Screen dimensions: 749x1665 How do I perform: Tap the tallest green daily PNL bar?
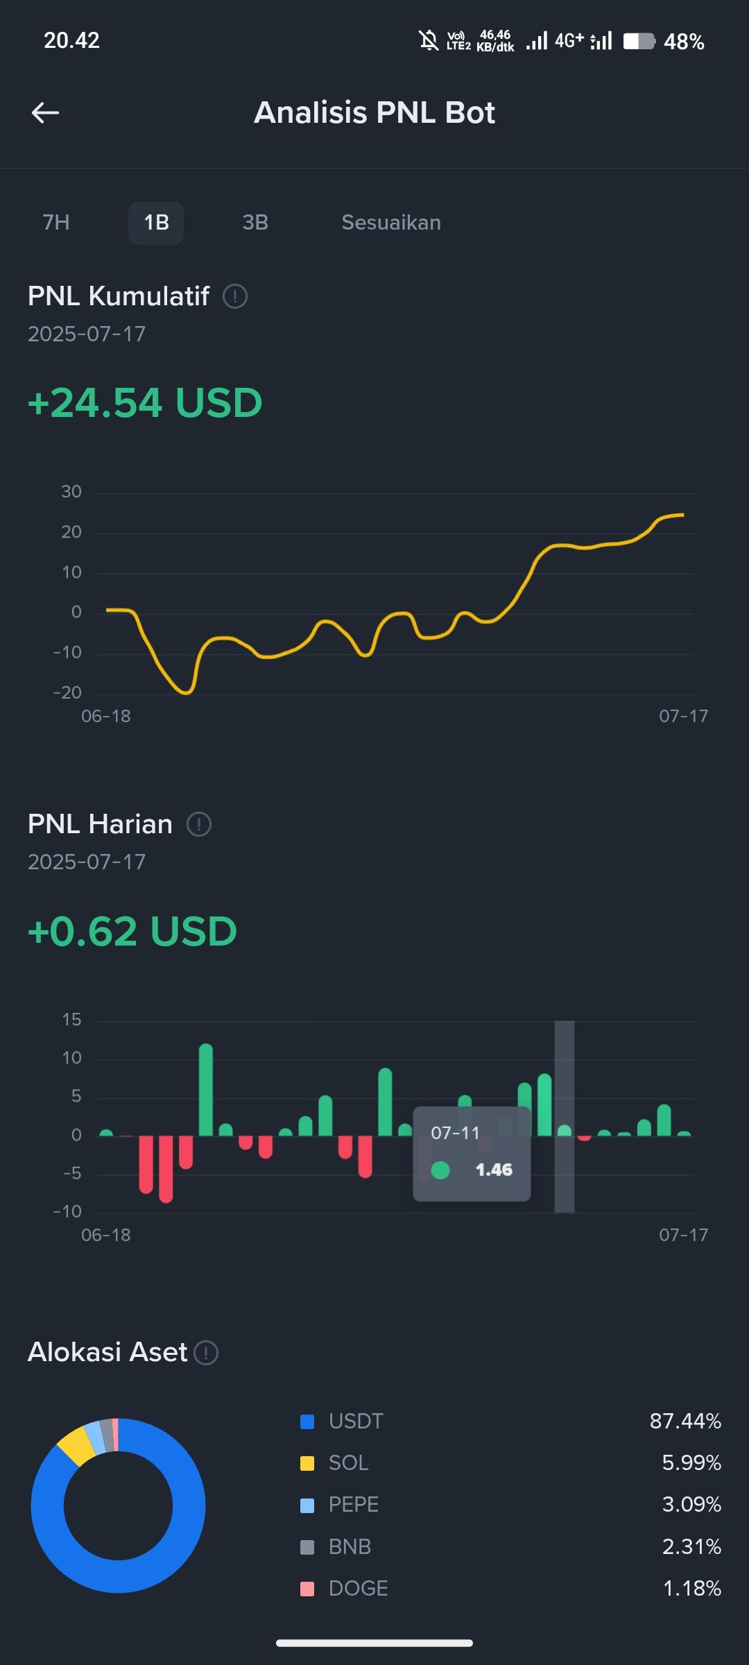(206, 1089)
